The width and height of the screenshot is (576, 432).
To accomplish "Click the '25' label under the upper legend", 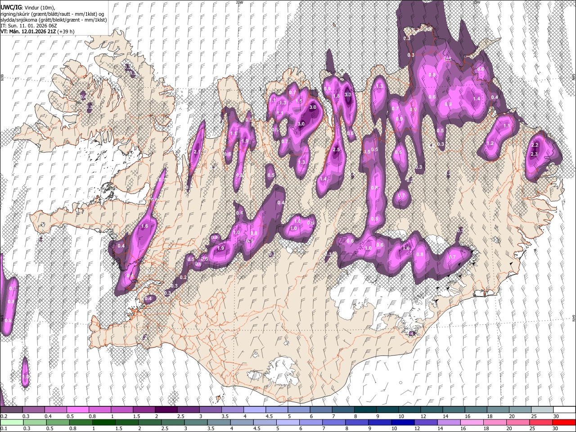I will click(533, 416).
